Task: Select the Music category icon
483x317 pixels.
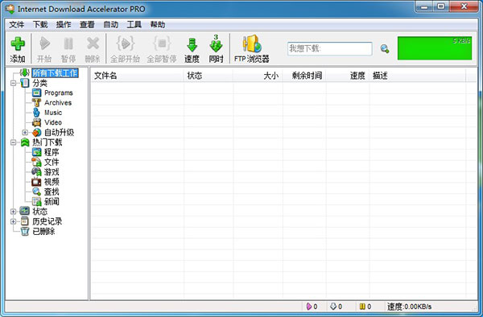Action: pyautogui.click(x=36, y=113)
